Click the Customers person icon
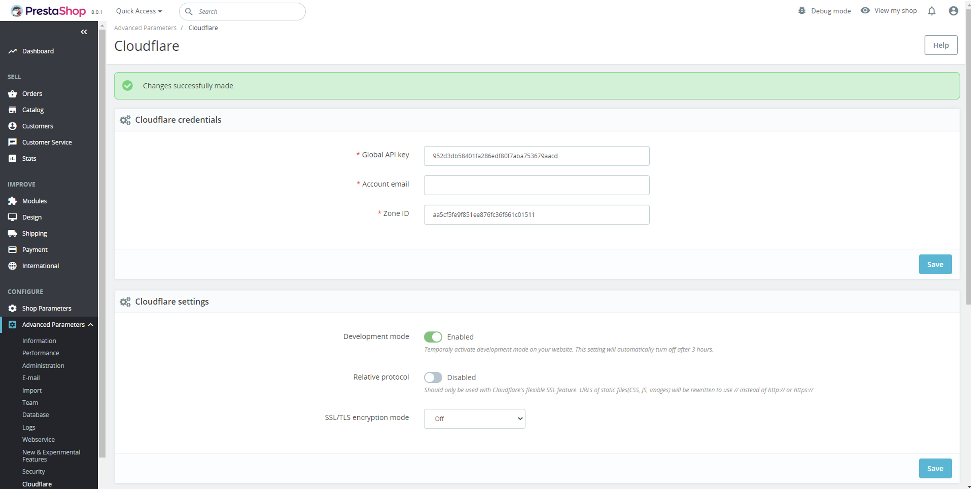This screenshot has height=489, width=971. (13, 126)
